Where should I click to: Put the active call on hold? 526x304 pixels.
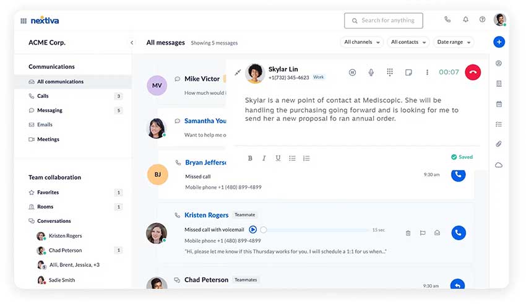tap(352, 72)
